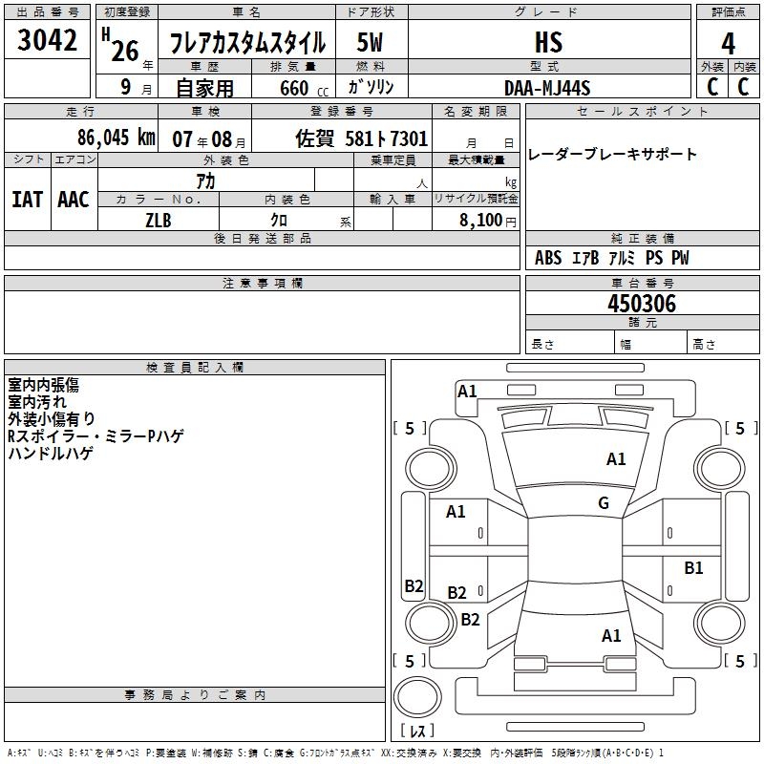Click the equipment list ABS エアB アルミ PS PW
Viewport: 764px width, 764px height.
[x=612, y=258]
